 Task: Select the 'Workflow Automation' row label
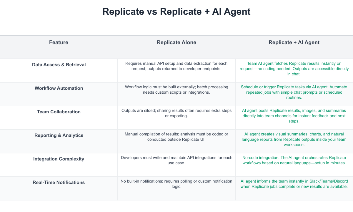pos(59,88)
